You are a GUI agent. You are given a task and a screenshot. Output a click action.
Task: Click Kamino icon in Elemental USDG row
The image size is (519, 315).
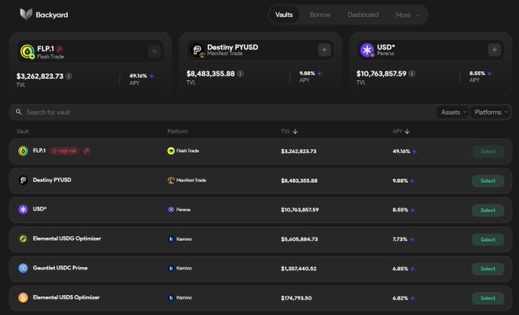click(171, 239)
